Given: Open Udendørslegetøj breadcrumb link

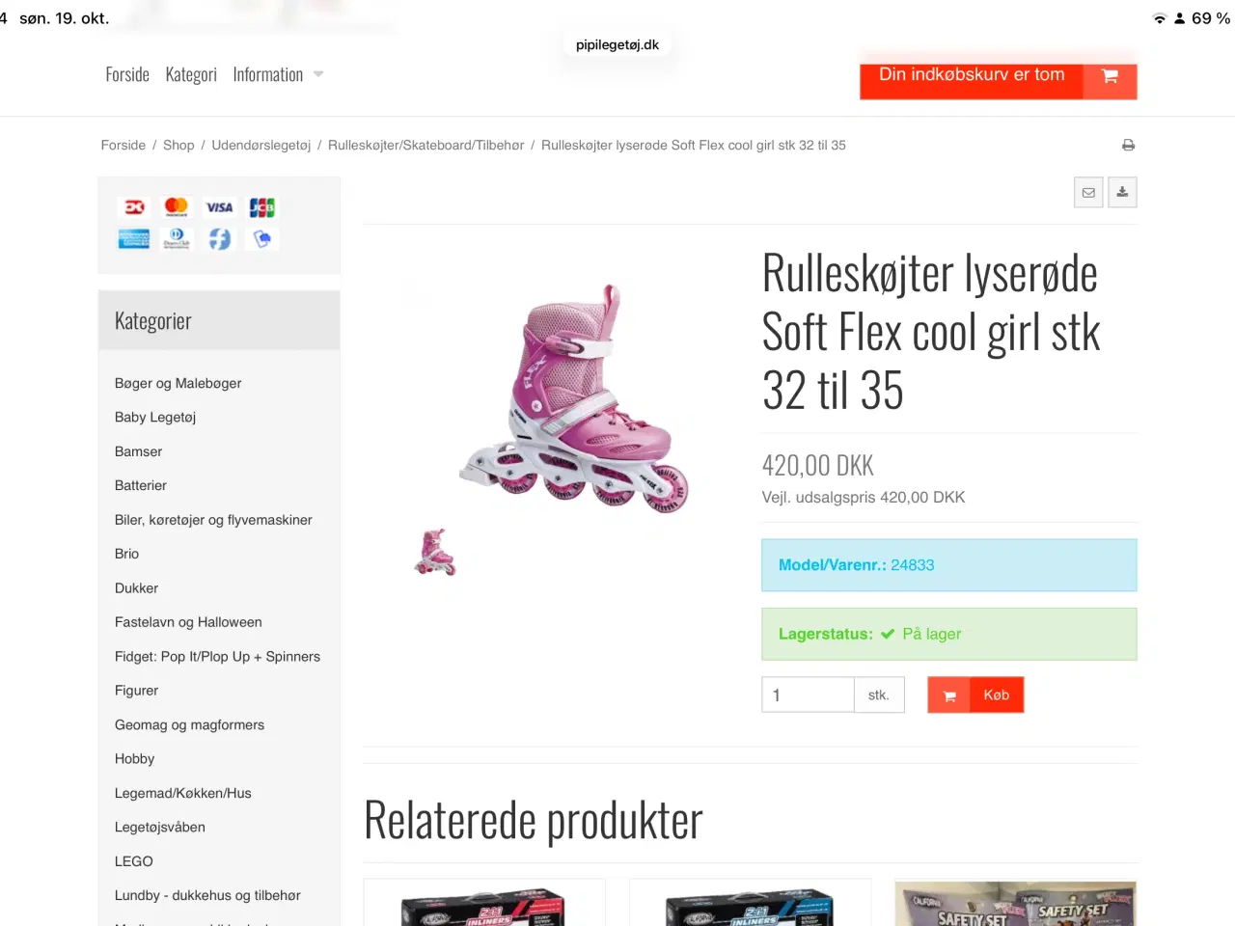Looking at the screenshot, I should (261, 145).
